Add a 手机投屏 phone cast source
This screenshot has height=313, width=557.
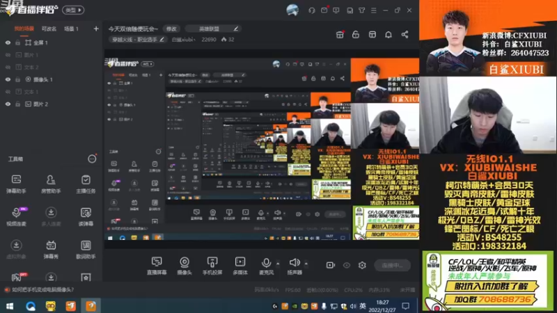tap(212, 266)
